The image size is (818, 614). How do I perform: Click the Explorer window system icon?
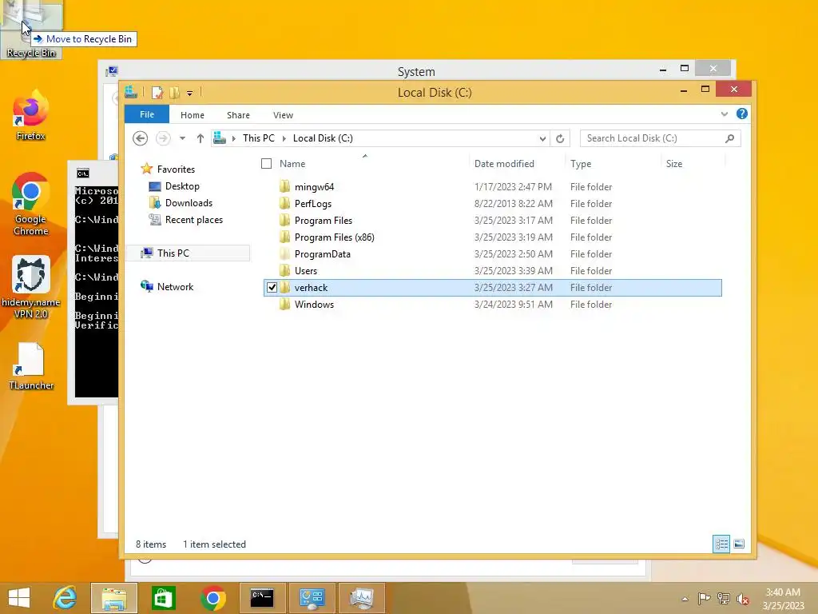[131, 93]
